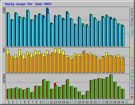Click the 'Hits' legend label
Image resolution: width=135 pixels, height=105 pixels.
132,11
